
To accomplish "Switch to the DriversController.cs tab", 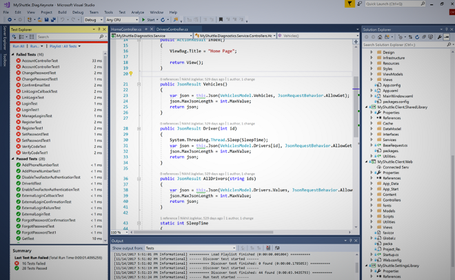I will tap(172, 30).
